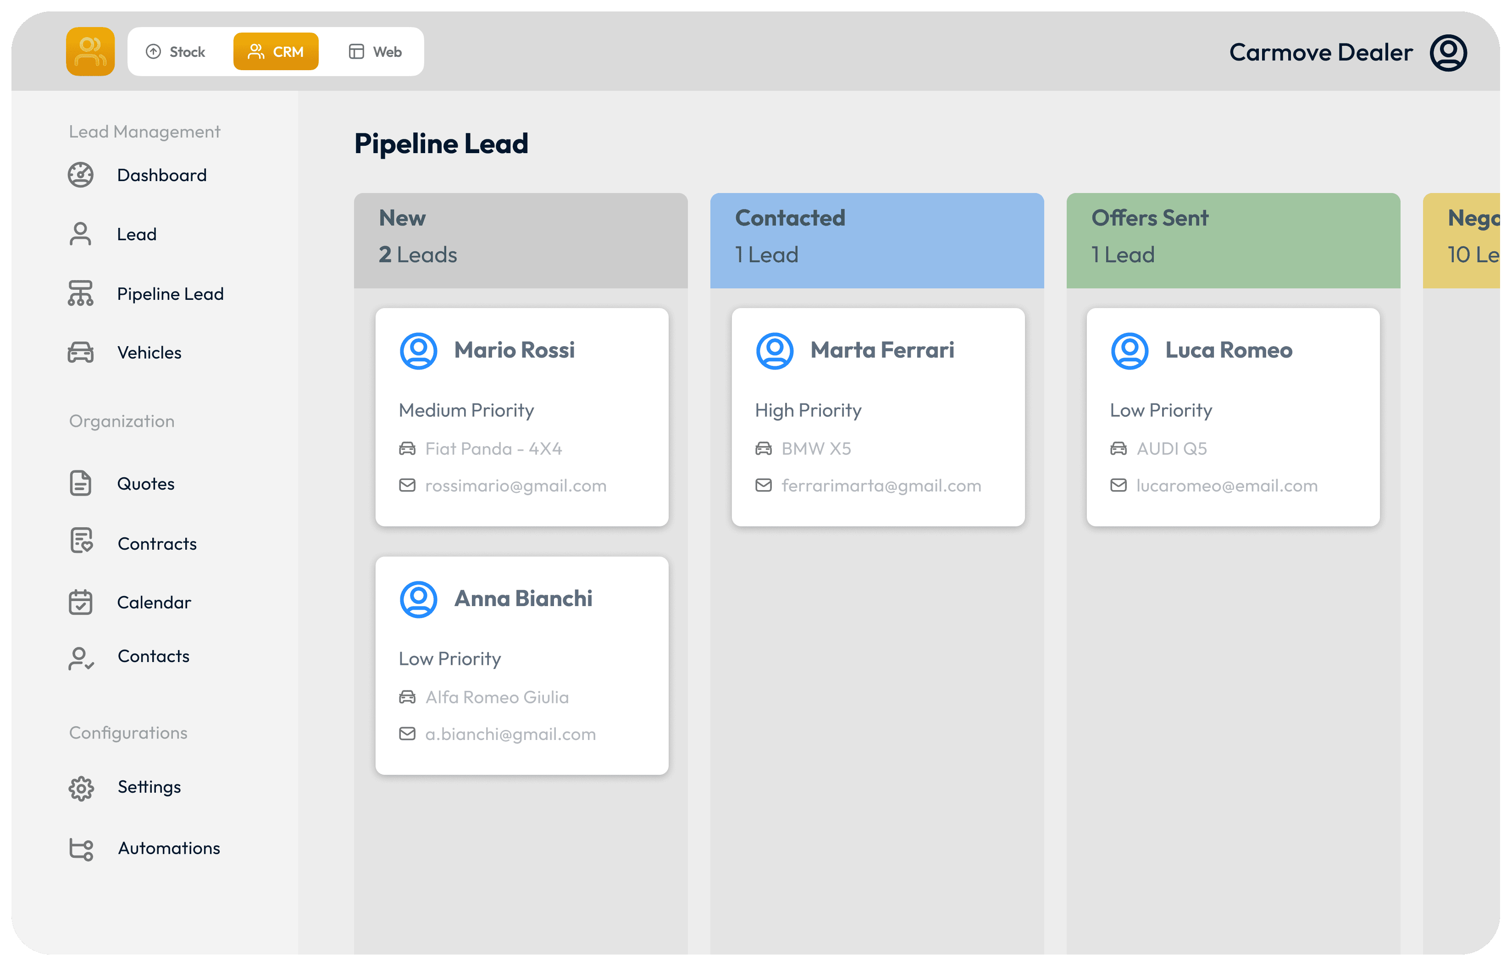
Task: Open the Lead menu item
Action: [137, 234]
